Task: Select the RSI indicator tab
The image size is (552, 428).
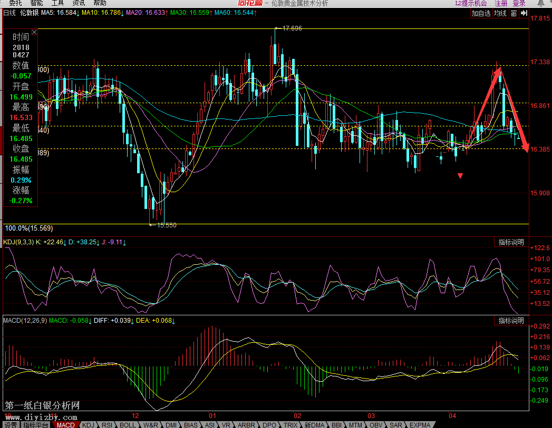Action: click(107, 425)
